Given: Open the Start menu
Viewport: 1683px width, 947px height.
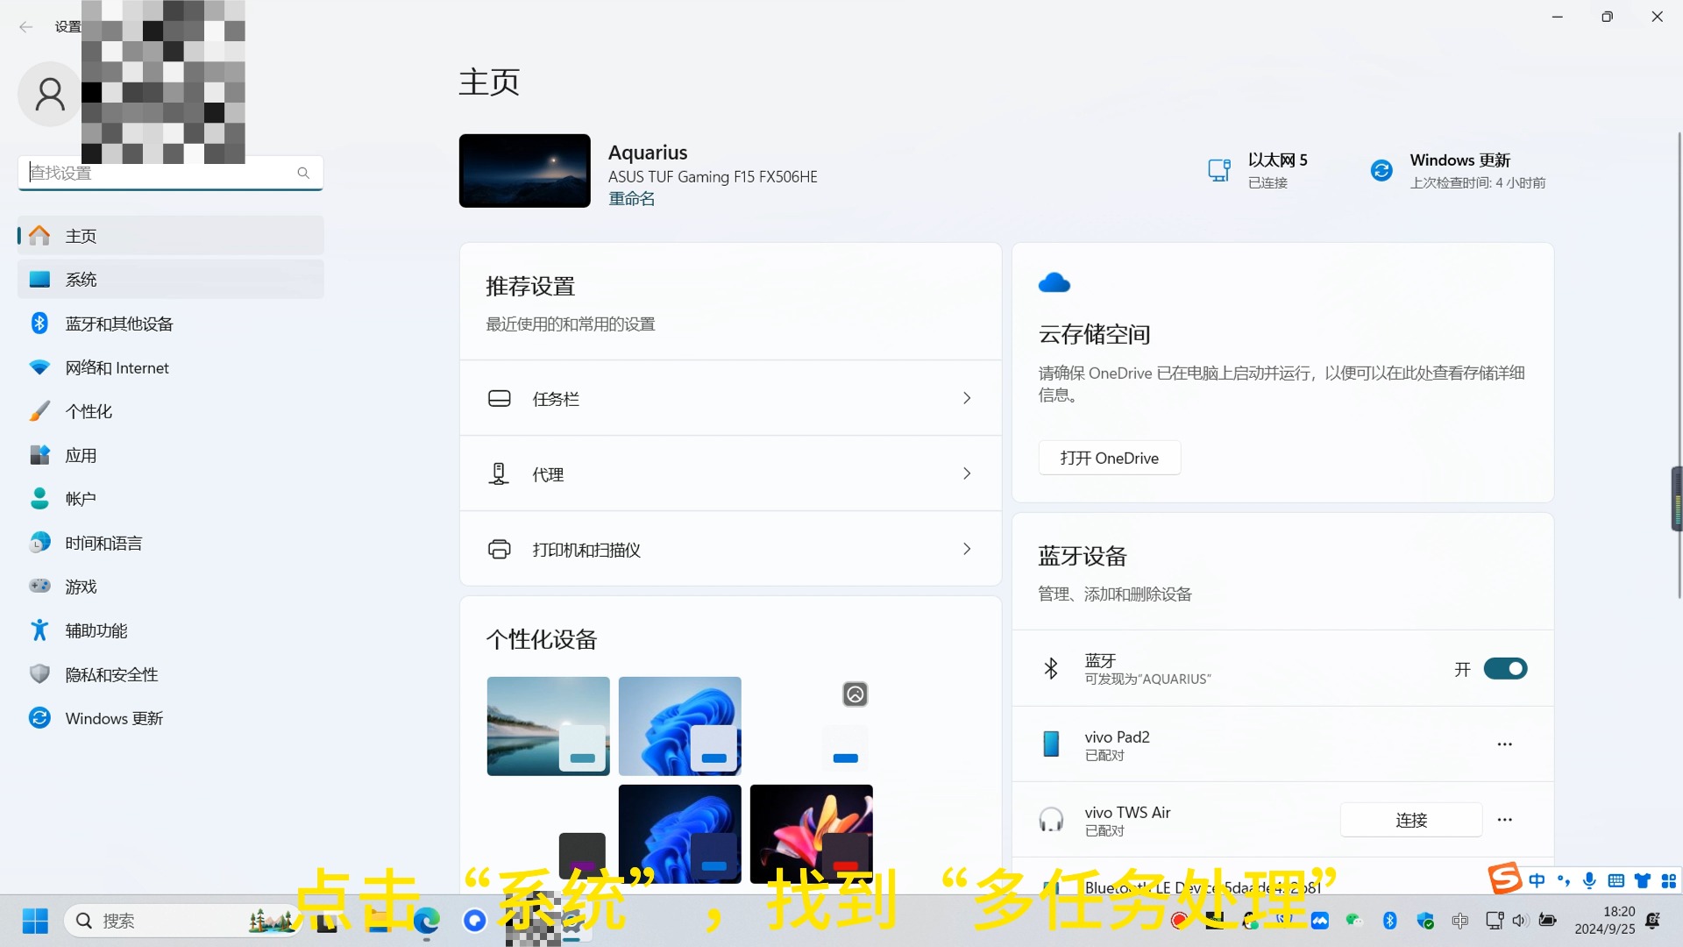Looking at the screenshot, I should click(34, 921).
